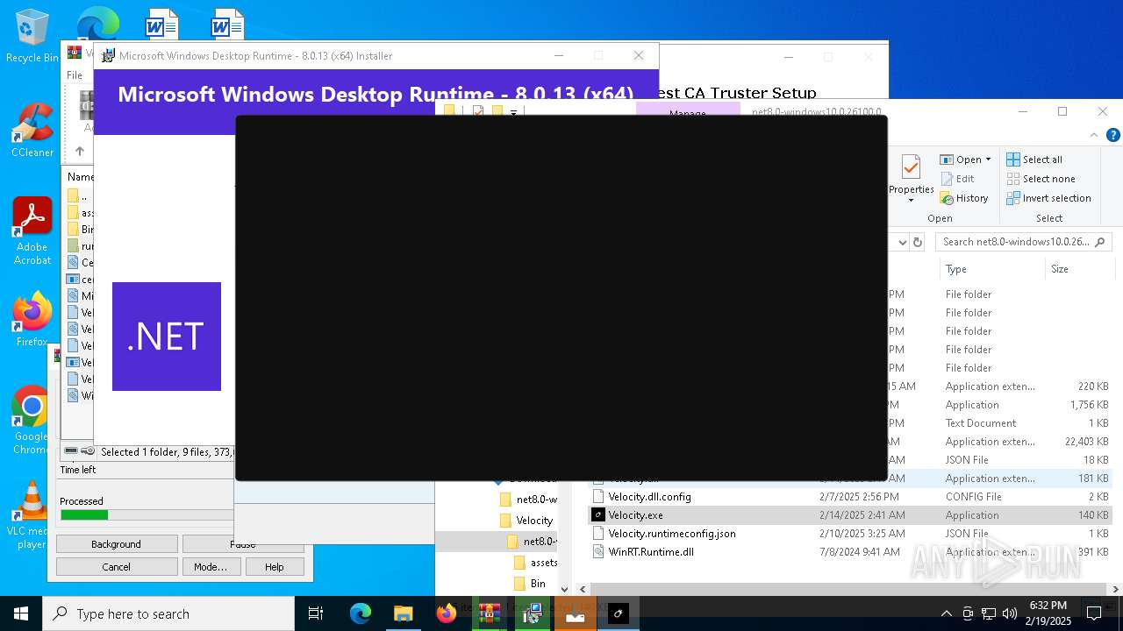This screenshot has width=1123, height=631.
Task: Select the Velocity.dll.config file
Action: (649, 497)
